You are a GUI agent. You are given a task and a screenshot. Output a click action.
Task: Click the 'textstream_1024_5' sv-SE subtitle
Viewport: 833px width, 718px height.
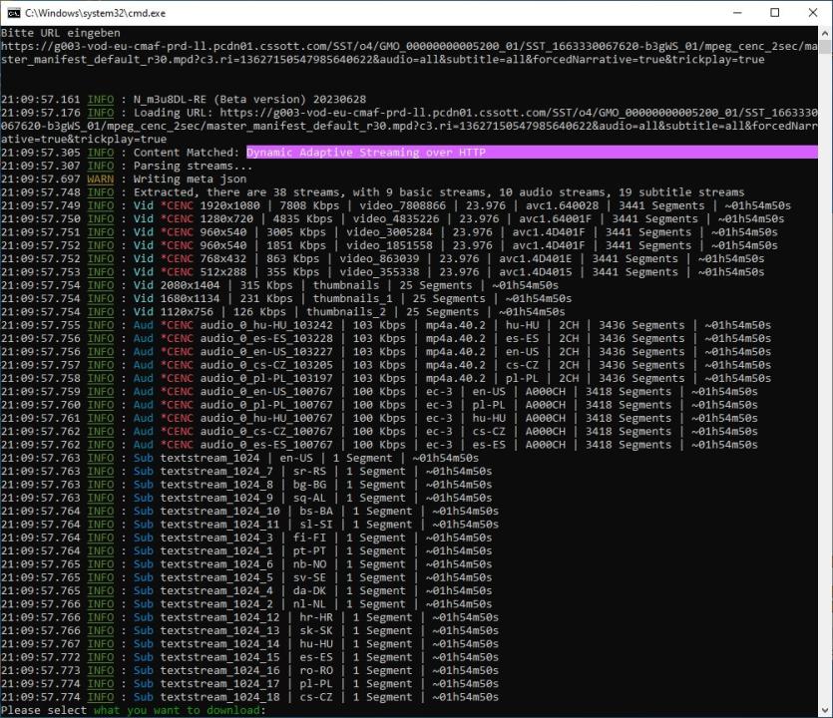click(246, 577)
